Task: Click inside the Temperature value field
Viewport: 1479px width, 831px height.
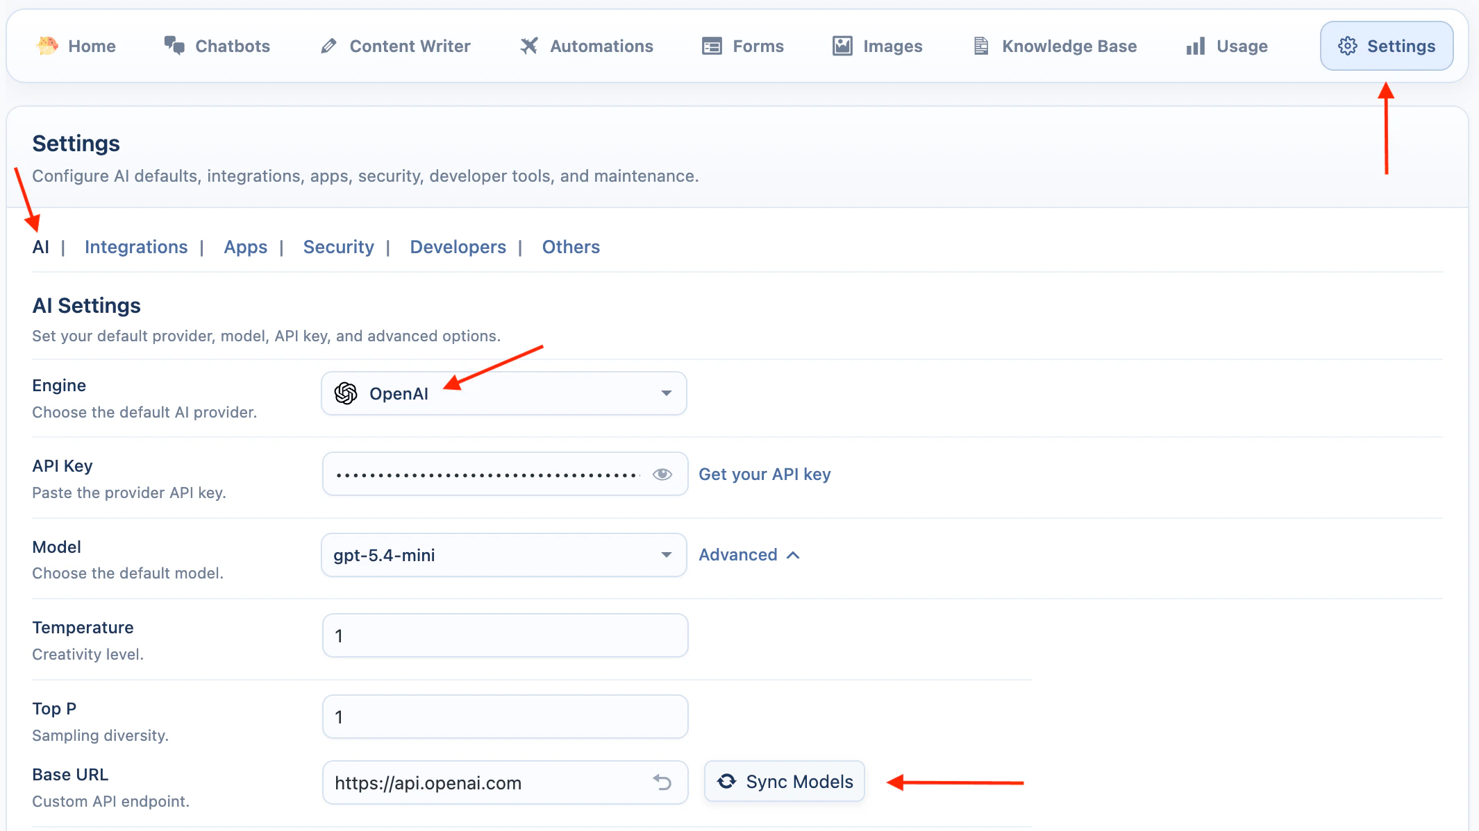Action: tap(505, 635)
